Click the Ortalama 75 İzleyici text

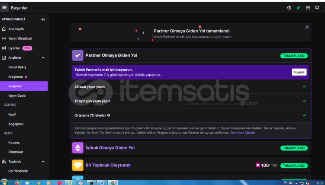click(90, 115)
